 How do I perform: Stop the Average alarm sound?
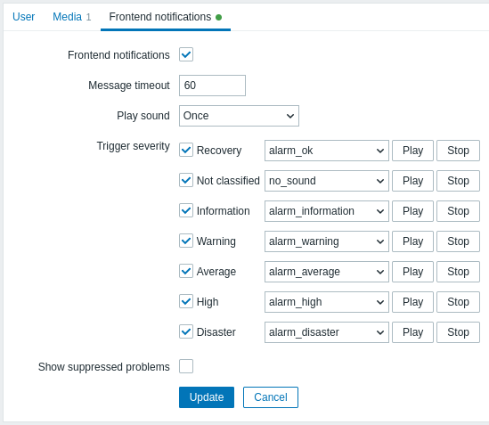[458, 272]
